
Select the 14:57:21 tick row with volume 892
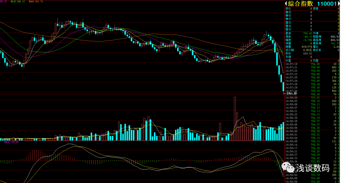(x=312, y=67)
